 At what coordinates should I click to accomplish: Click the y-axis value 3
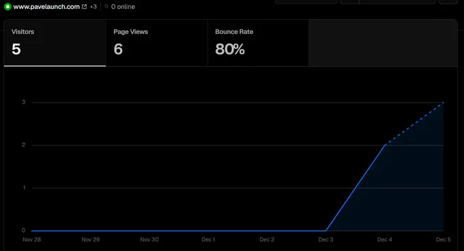(x=24, y=102)
